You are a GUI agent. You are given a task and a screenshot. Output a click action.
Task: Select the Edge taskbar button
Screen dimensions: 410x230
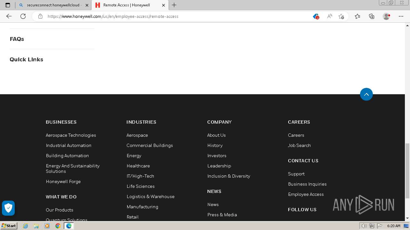[x=69, y=226]
